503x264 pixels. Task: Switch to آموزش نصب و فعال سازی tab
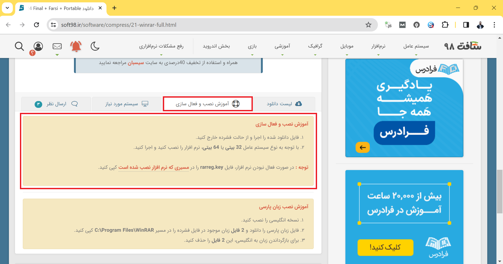pyautogui.click(x=208, y=104)
